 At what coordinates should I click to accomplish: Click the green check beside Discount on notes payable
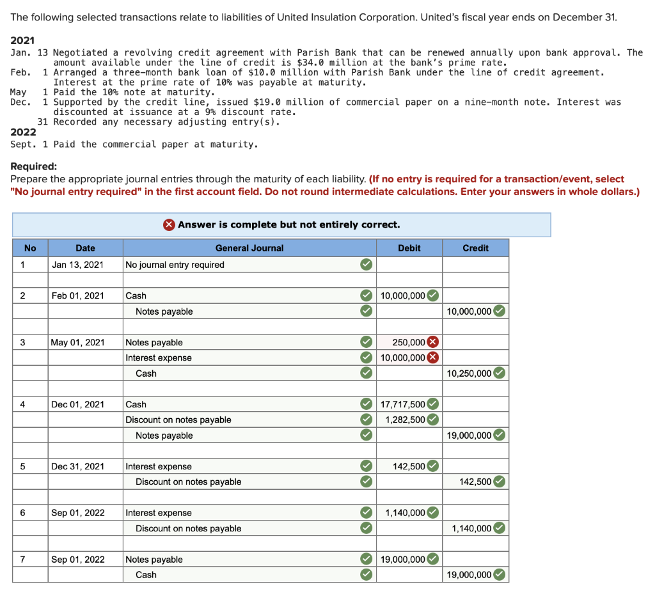coord(366,420)
